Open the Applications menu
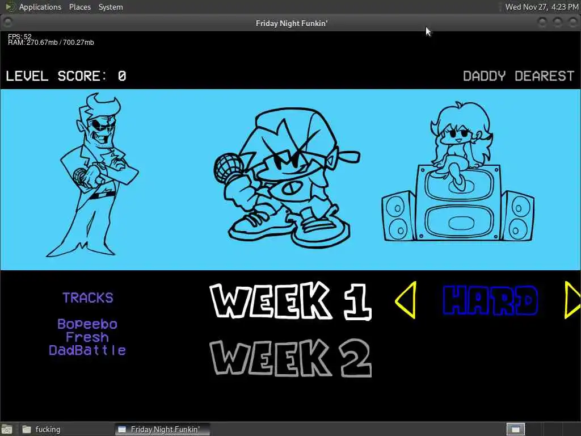This screenshot has height=436, width=581. coord(40,7)
